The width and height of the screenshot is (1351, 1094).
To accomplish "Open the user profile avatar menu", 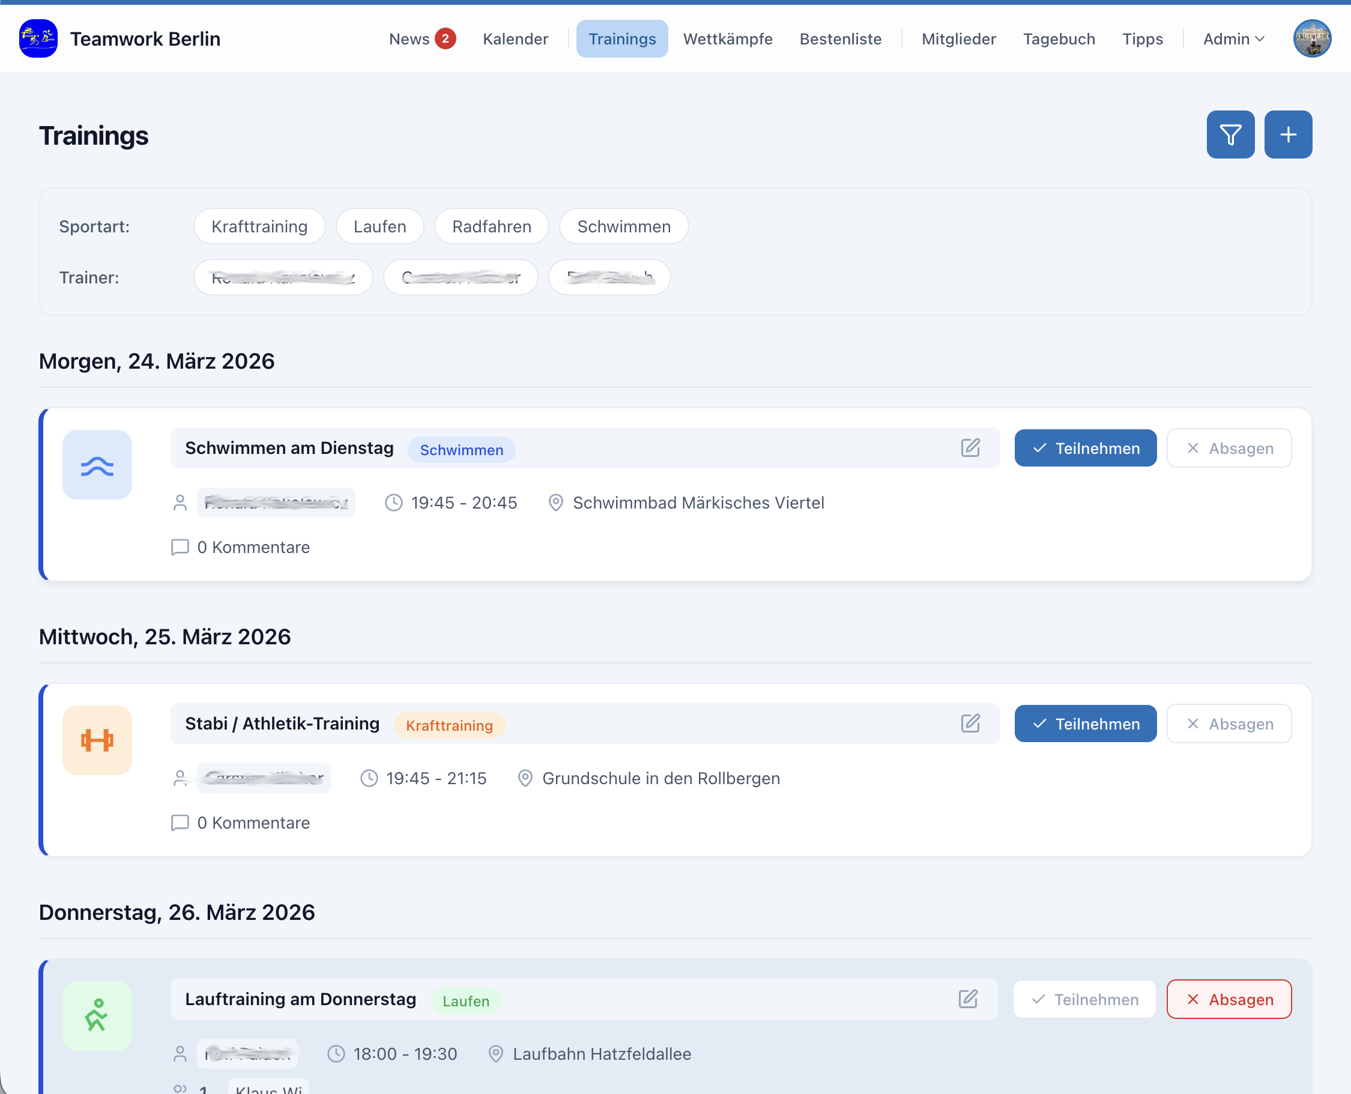I will click(x=1311, y=38).
